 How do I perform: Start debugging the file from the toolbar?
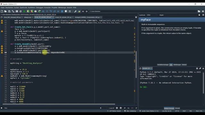point(43,11)
